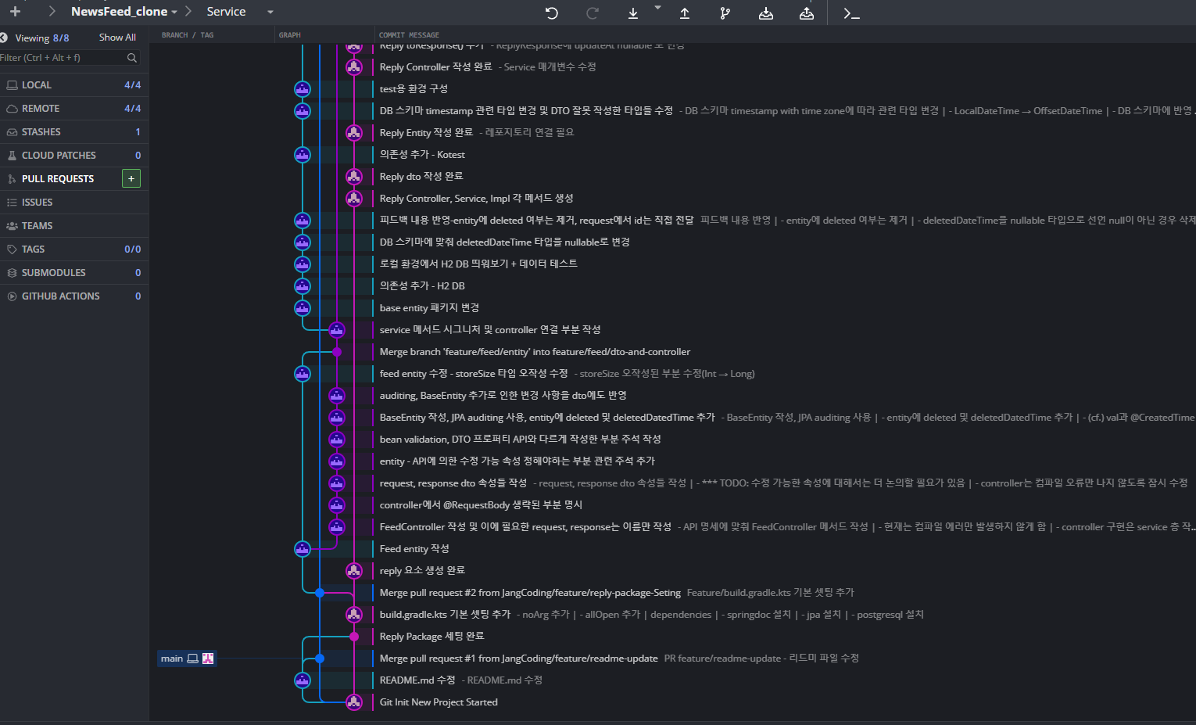Select the commit node for '의존성 추가 - H2 DB'
This screenshot has width=1196, height=725.
coord(303,286)
